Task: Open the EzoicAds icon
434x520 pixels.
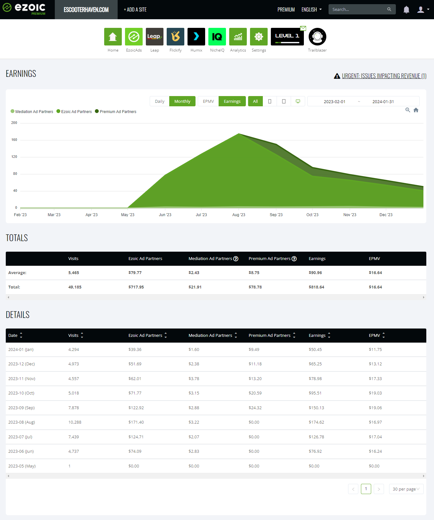Action: (134, 37)
